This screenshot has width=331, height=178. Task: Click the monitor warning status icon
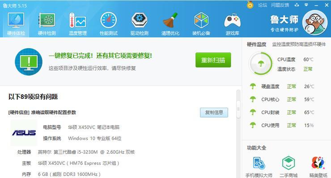29,62
